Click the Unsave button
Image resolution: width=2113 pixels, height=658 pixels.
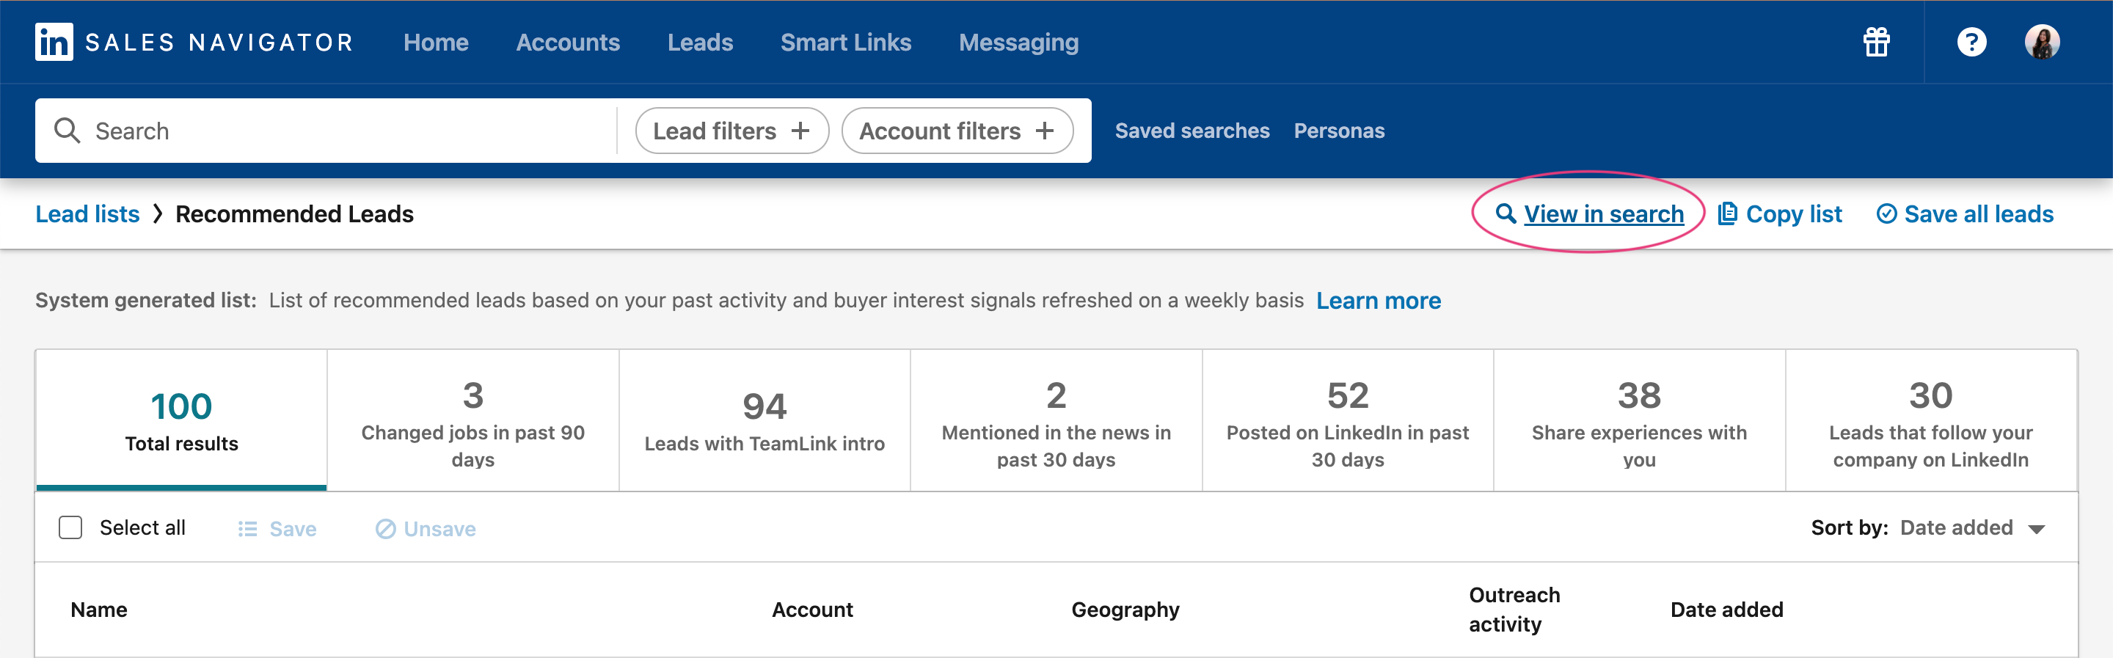426,529
